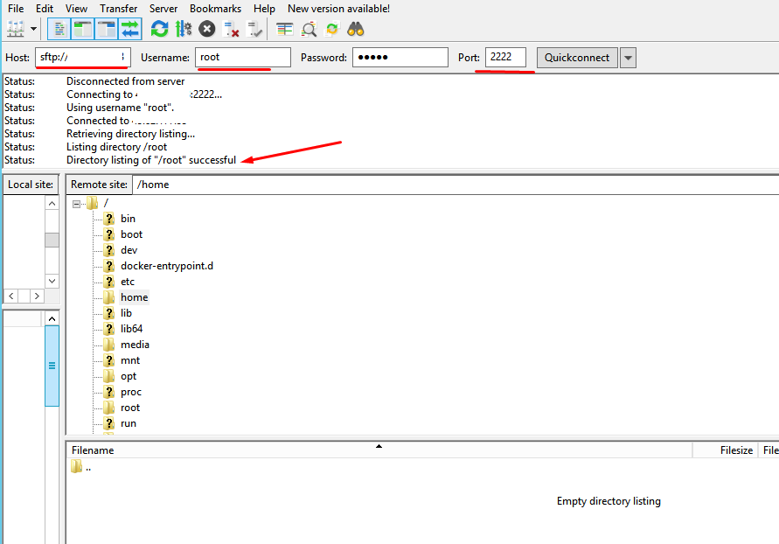Open the Bookmarks menu

215,9
